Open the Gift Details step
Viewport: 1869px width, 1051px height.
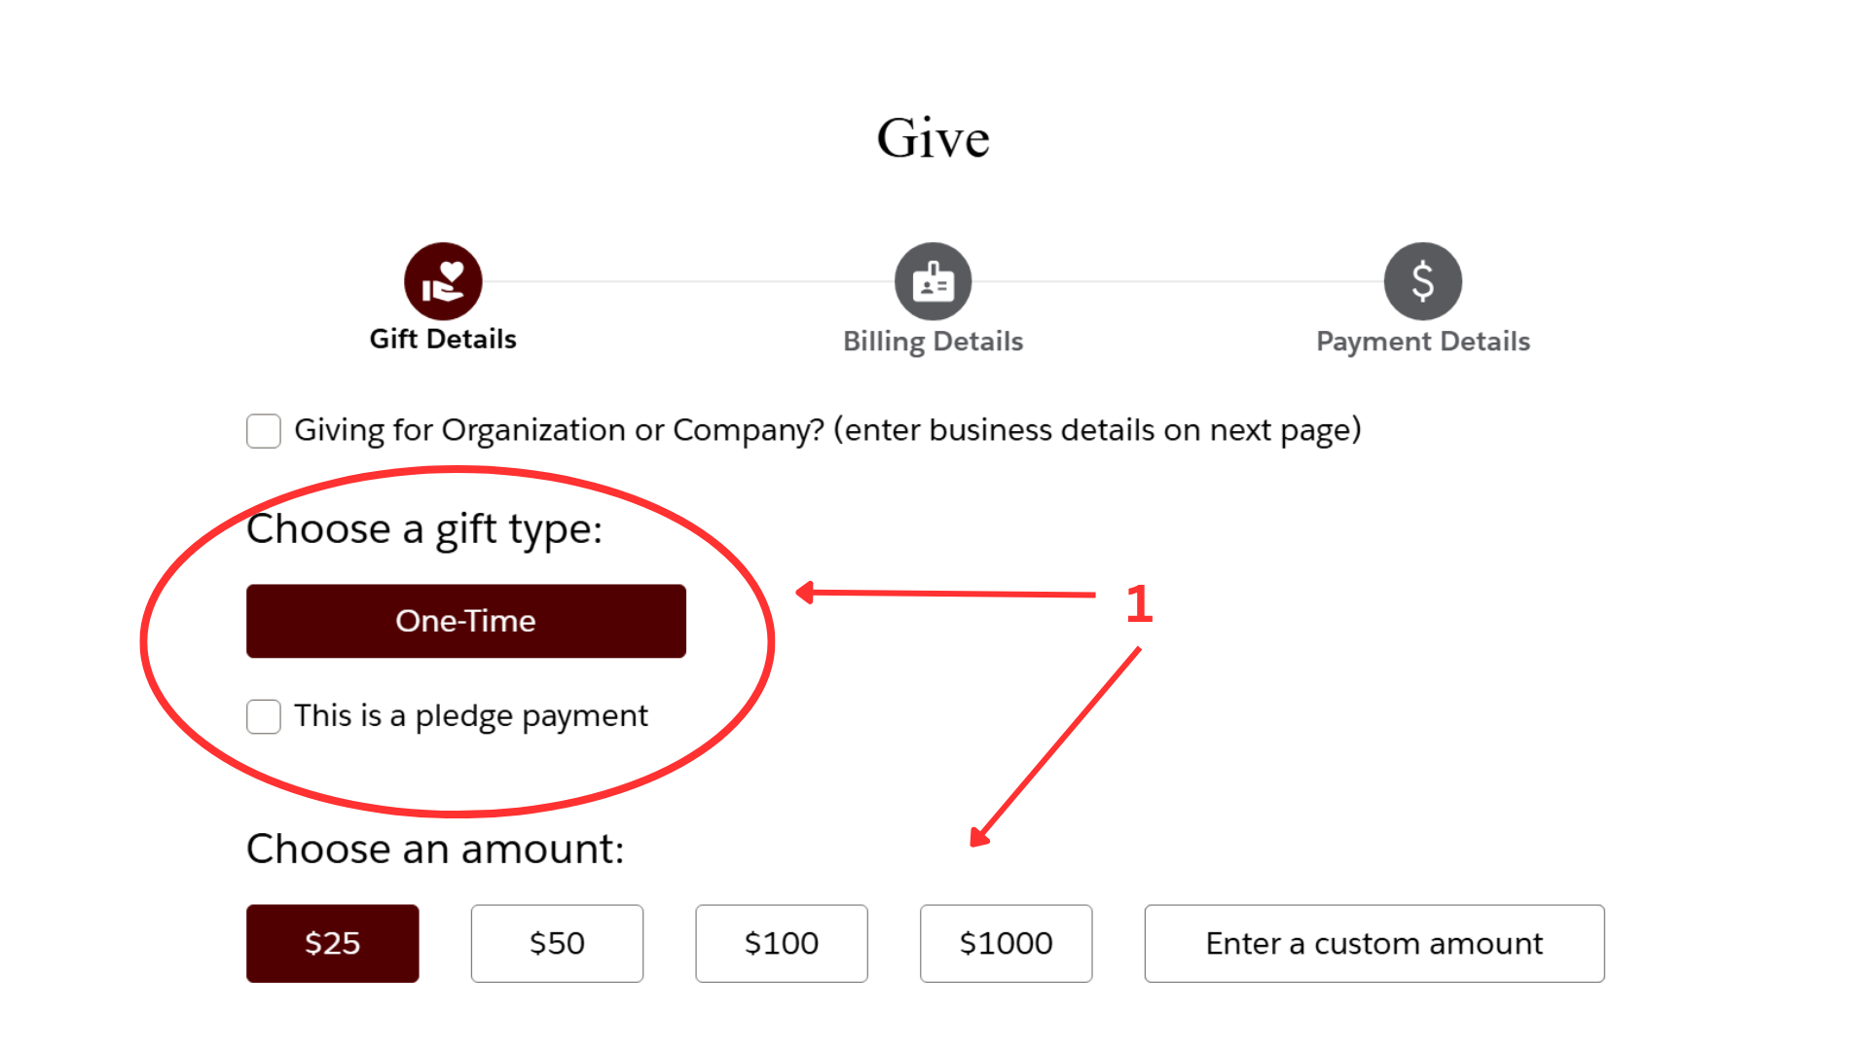tap(443, 340)
